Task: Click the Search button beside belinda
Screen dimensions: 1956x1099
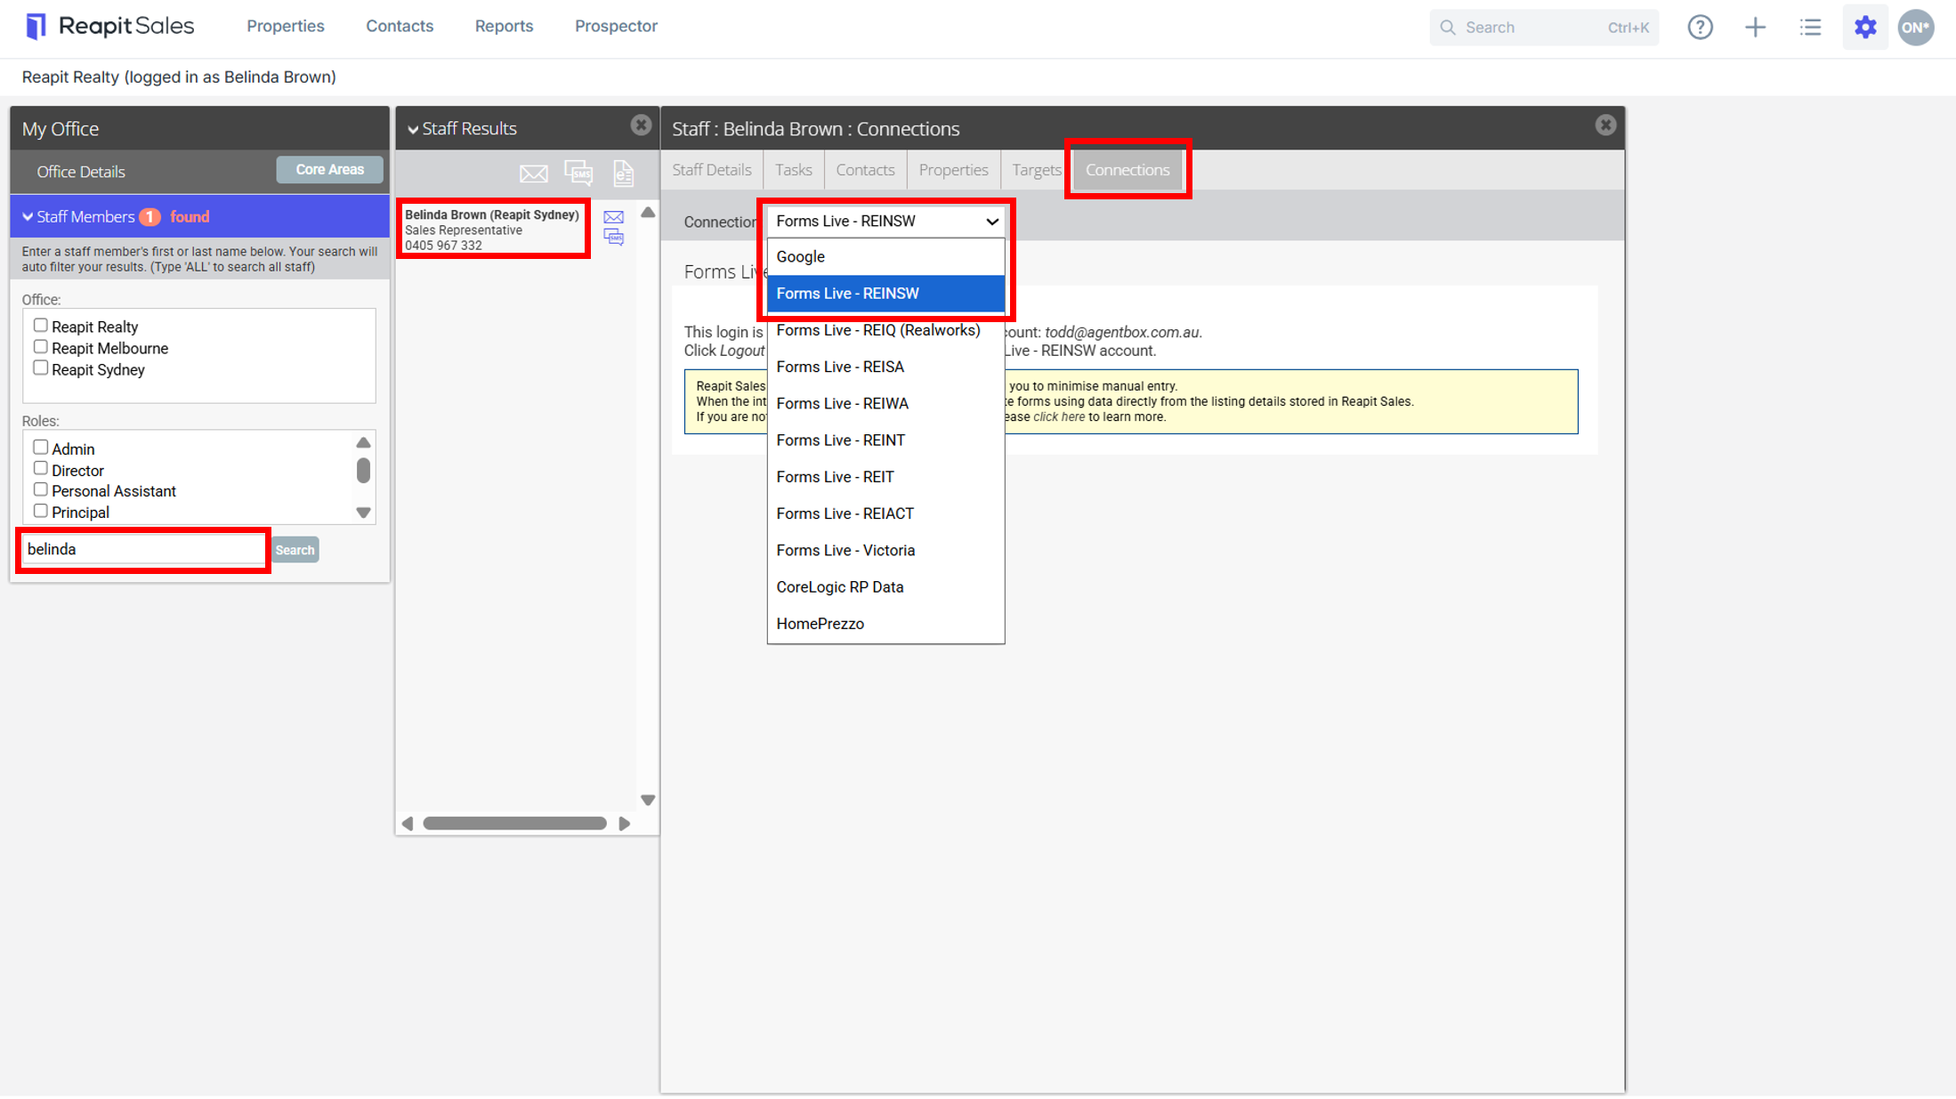Action: [x=295, y=550]
